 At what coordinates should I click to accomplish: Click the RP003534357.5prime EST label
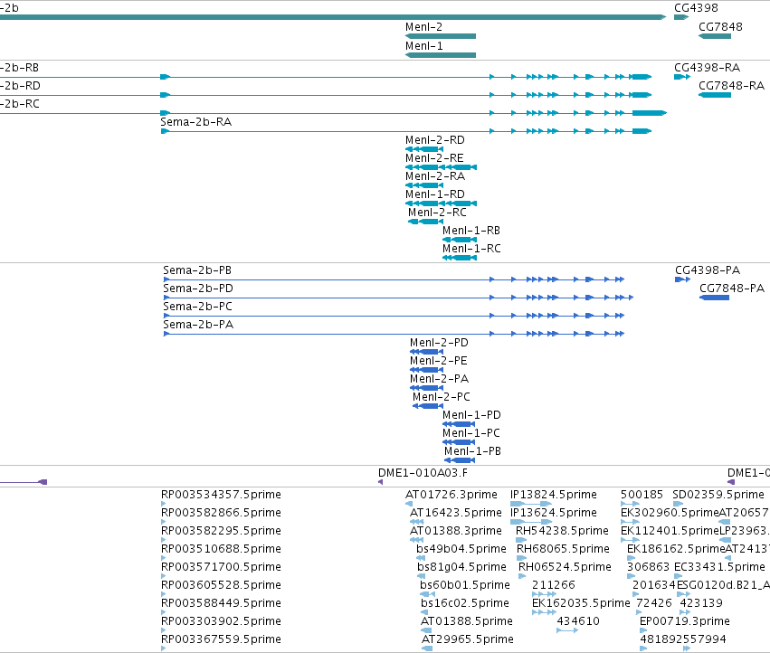point(221,495)
